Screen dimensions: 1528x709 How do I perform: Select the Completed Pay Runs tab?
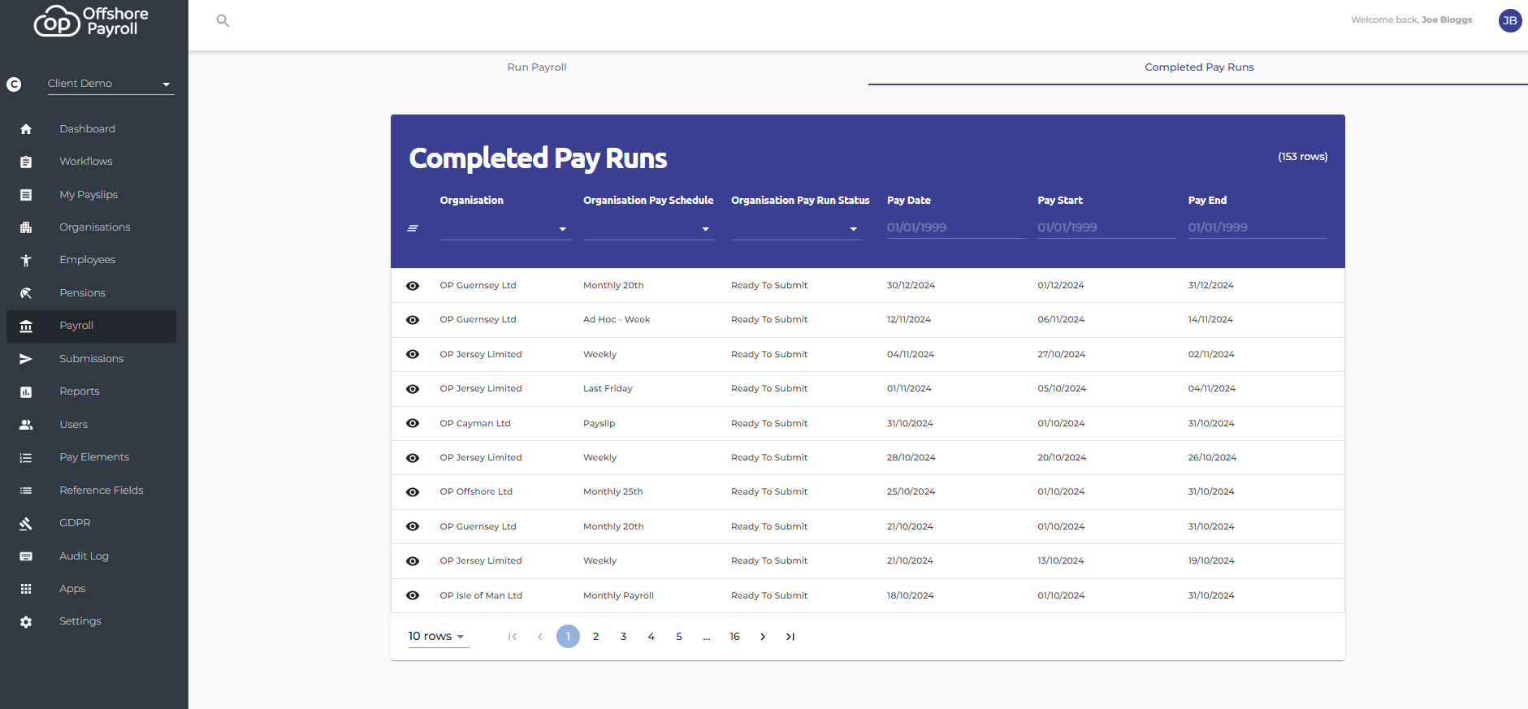click(x=1199, y=67)
